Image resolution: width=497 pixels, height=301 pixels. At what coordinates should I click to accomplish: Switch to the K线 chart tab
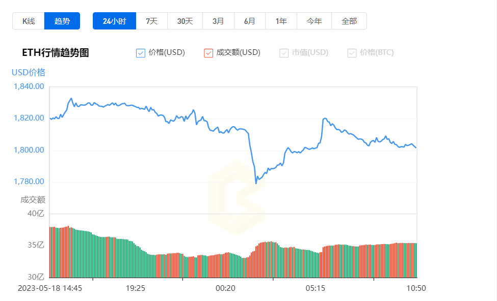[29, 21]
